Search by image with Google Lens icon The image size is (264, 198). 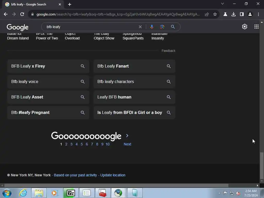(162, 27)
